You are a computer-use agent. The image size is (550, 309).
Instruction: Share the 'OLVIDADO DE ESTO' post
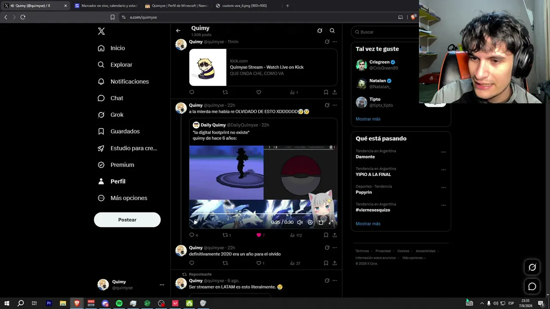click(x=335, y=235)
